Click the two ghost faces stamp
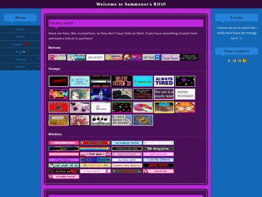Screen dimensions: 262x197 click(101, 120)
